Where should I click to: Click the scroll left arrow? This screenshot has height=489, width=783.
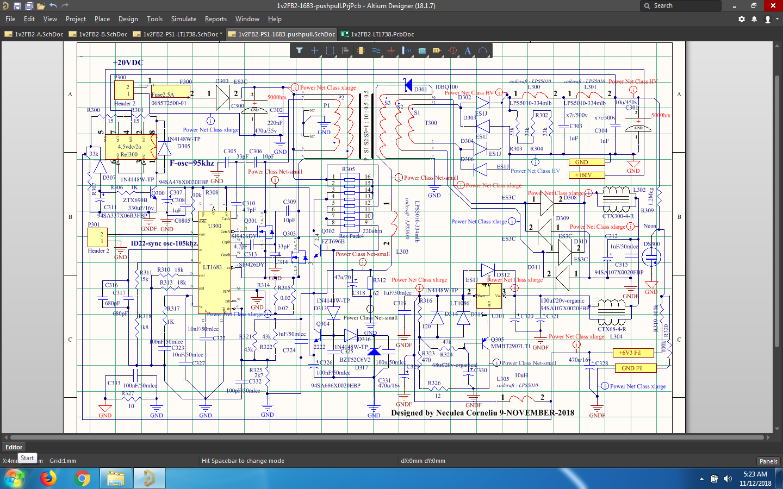tap(5, 437)
